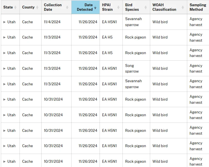
Task: Expand the first Utah row with Savannah sparrow
Action: click(x=5, y=22)
